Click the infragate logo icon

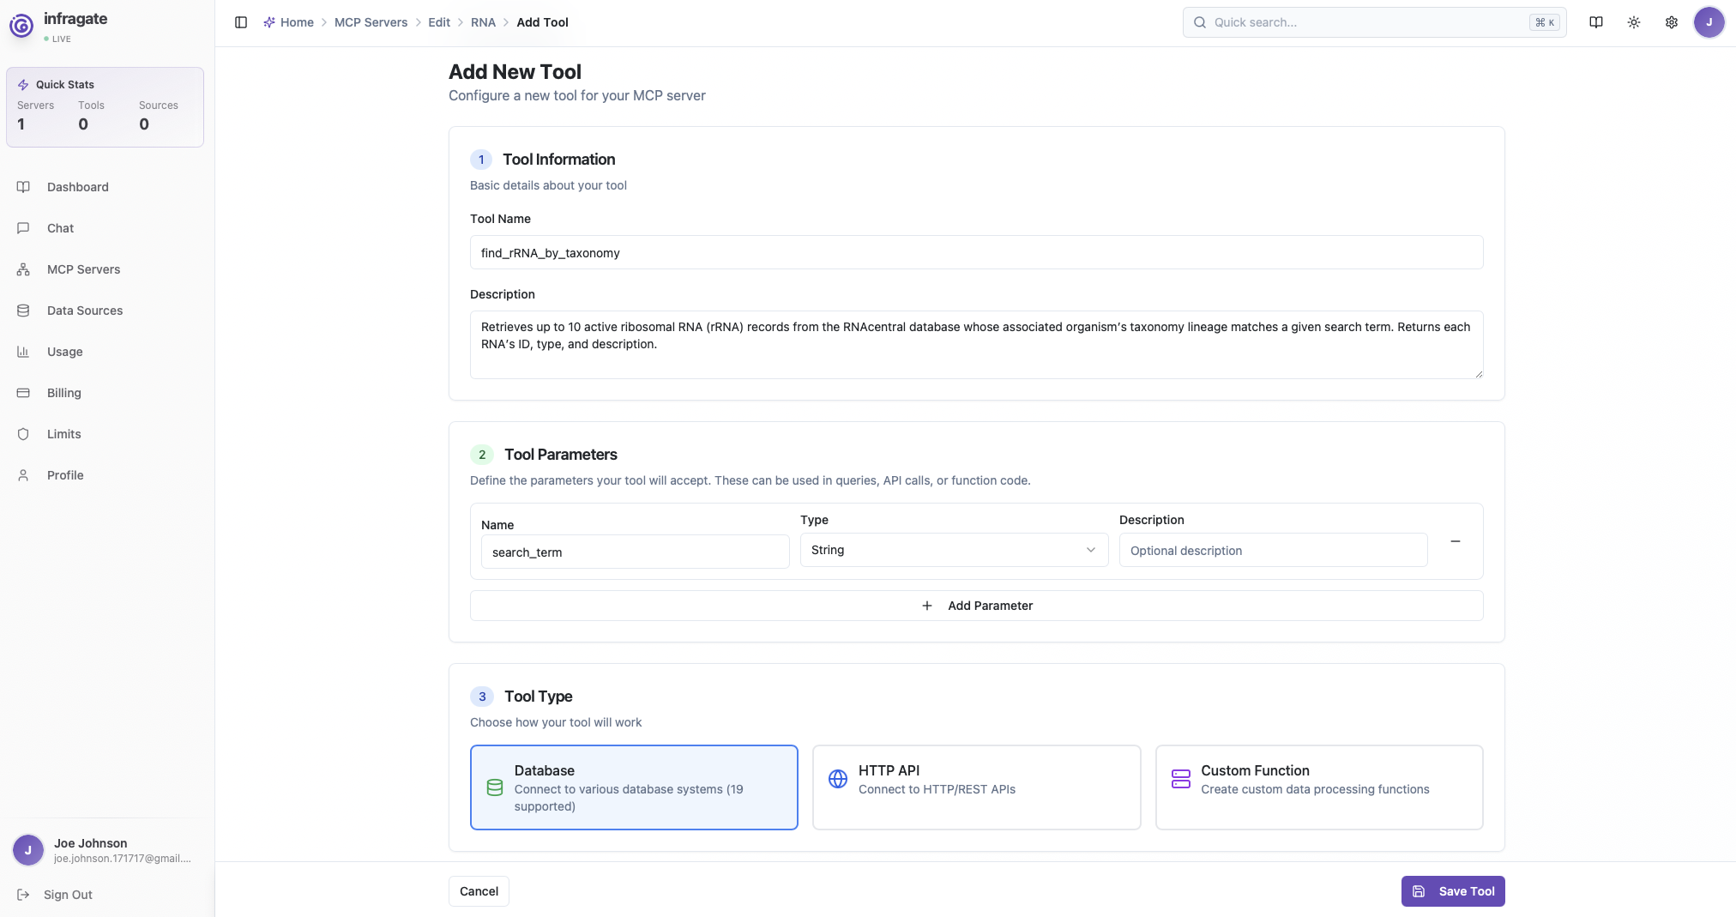pyautogui.click(x=21, y=26)
